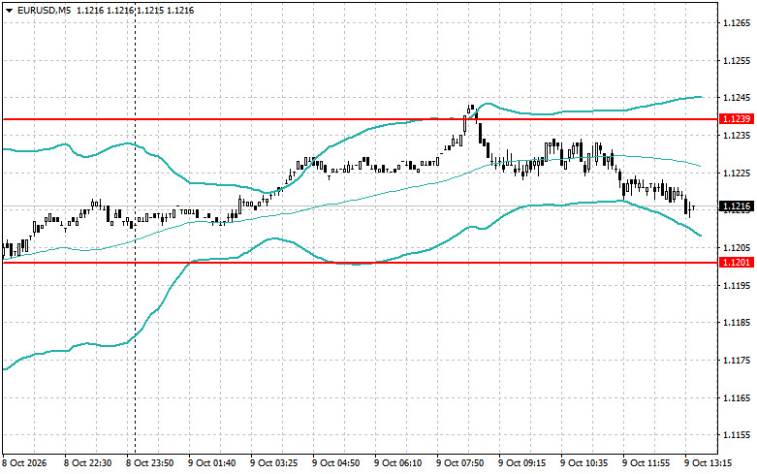Click the 1.1185 price scale value
This screenshot has width=757, height=474.
tap(737, 323)
